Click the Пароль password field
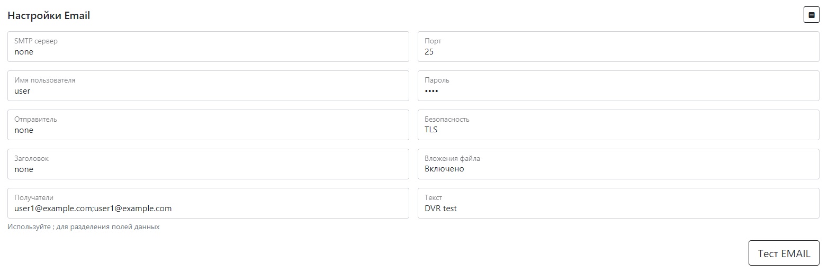This screenshot has width=828, height=272. click(618, 86)
